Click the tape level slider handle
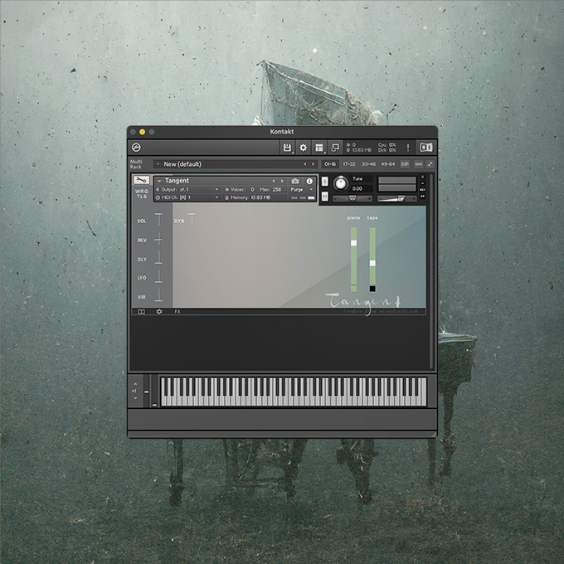 coord(372,263)
